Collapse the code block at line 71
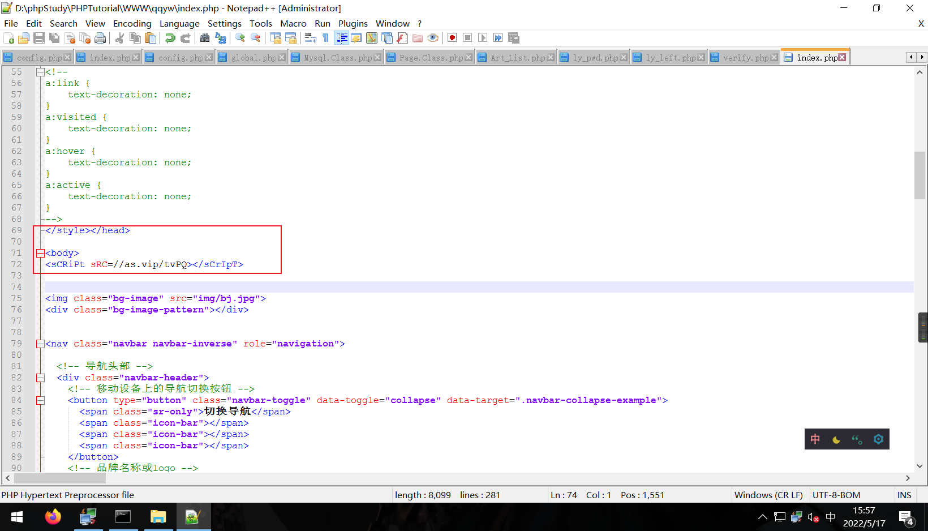Image resolution: width=928 pixels, height=531 pixels. coord(40,253)
